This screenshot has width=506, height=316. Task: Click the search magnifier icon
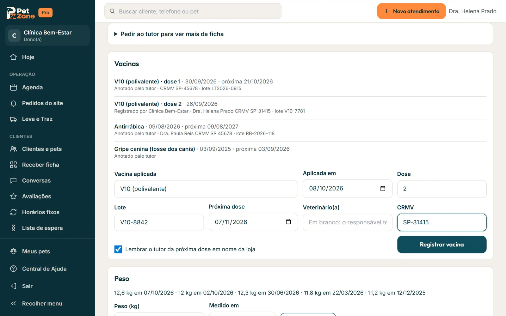coord(112,11)
